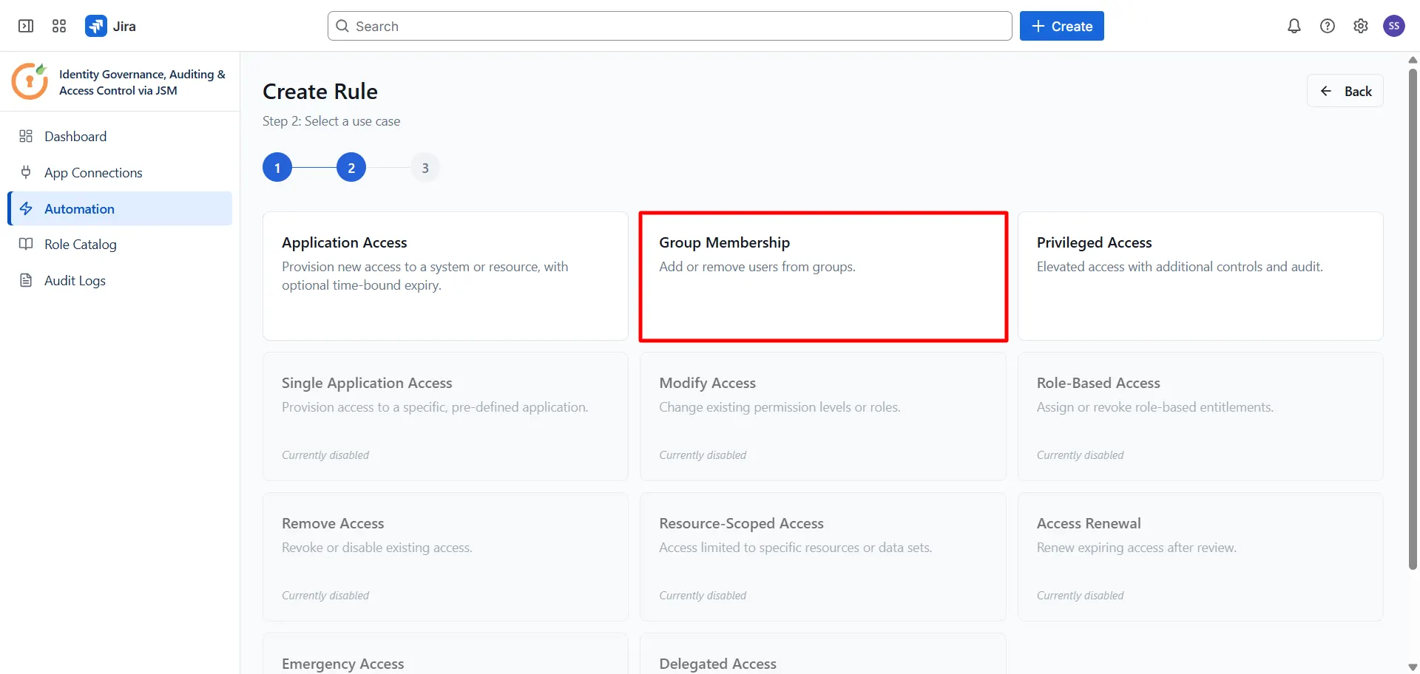Click the Dashboard grid icon
The height and width of the screenshot is (674, 1420).
(x=26, y=136)
